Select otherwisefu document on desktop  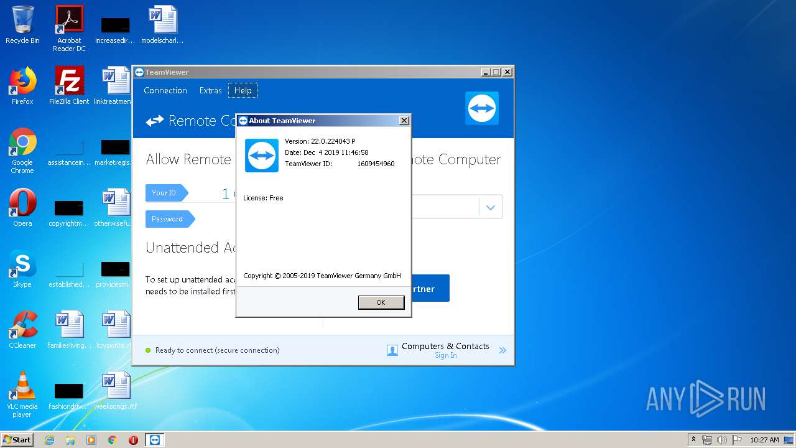click(114, 207)
